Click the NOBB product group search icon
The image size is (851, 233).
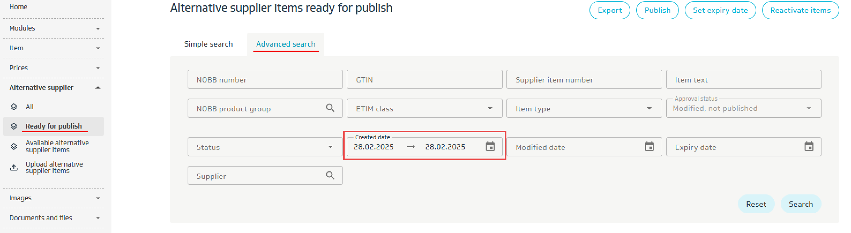(x=330, y=108)
